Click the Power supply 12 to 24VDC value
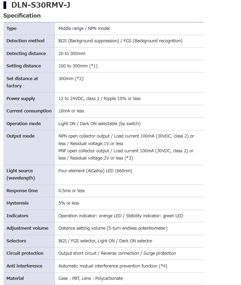 tap(99, 99)
